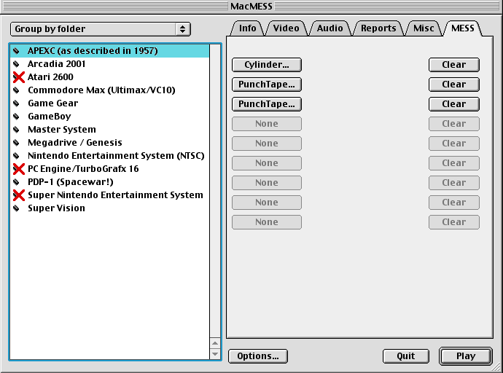Select Commodore Max (Ultimax/VC10)
This screenshot has height=373, width=503.
109,90
